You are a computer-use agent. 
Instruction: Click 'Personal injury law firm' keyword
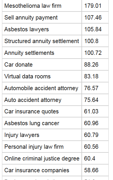pyautogui.click(x=34, y=147)
